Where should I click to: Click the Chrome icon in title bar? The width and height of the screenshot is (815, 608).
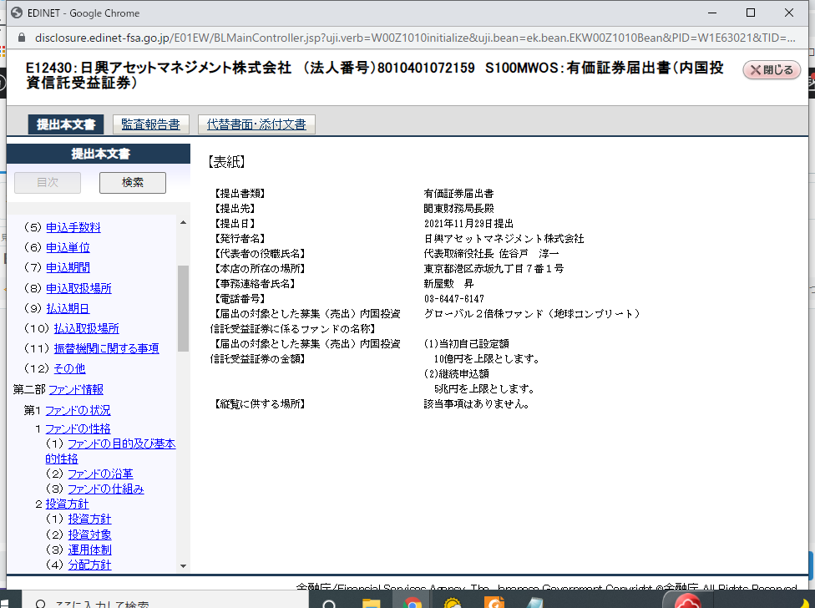[x=17, y=13]
